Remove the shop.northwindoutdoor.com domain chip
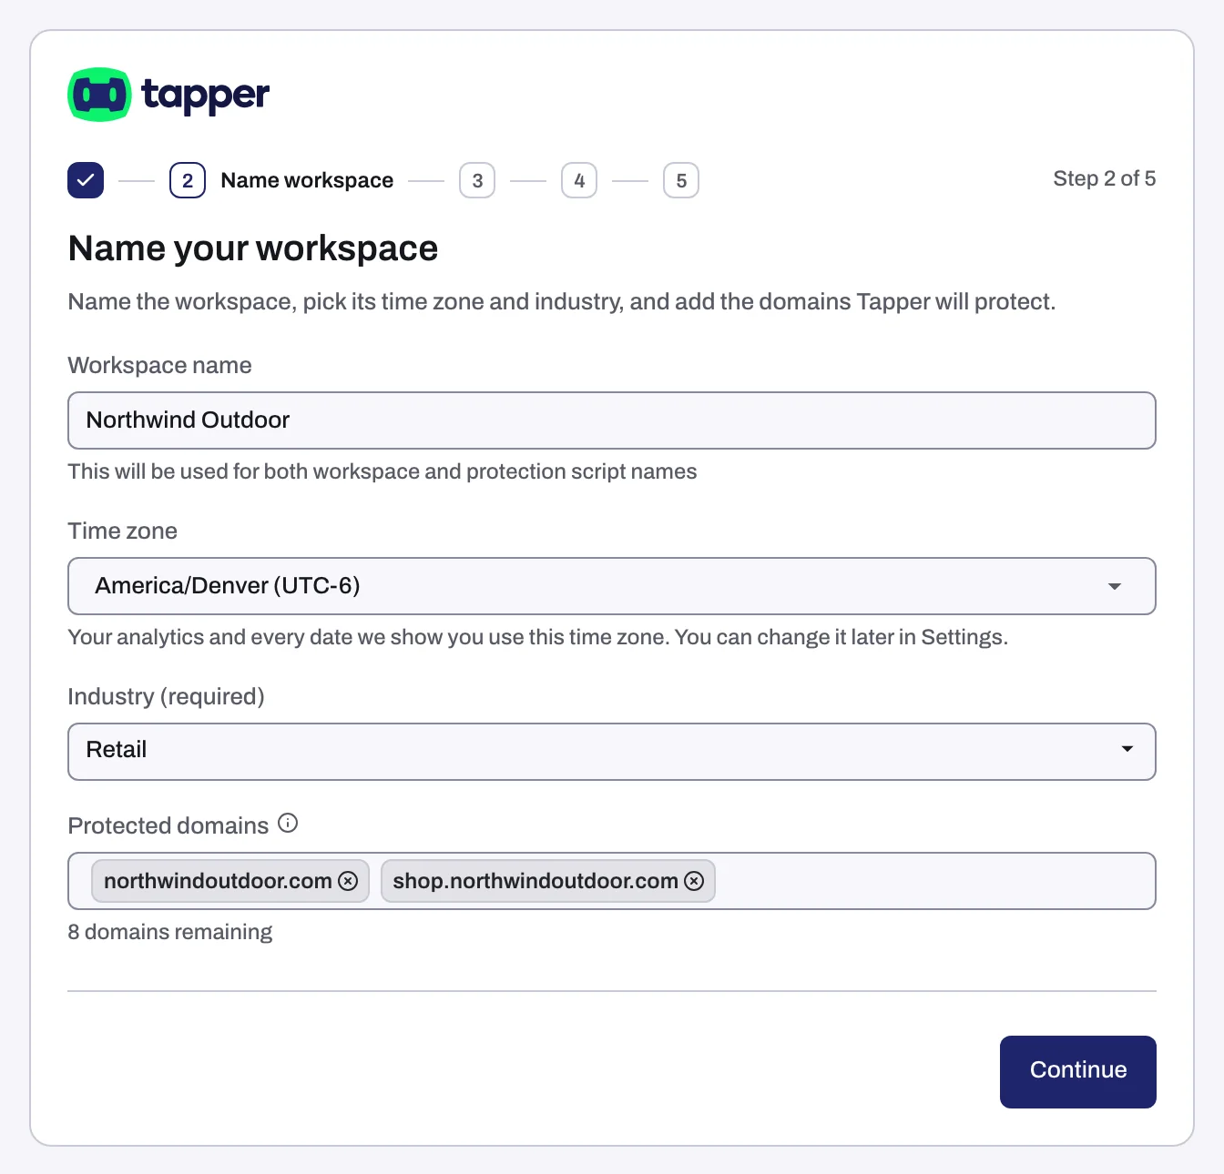 coord(694,881)
